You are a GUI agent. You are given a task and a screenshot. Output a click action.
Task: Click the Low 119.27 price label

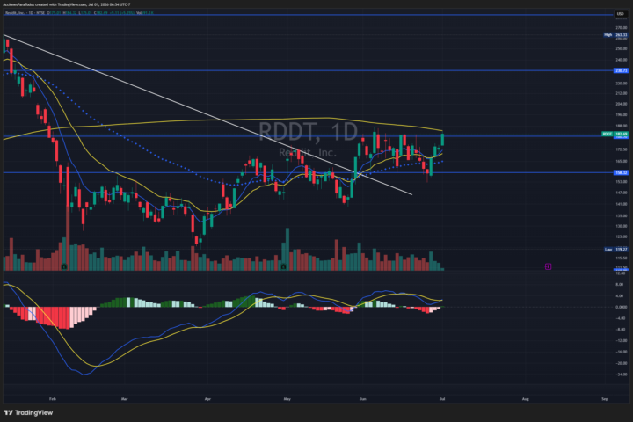pyautogui.click(x=615, y=250)
